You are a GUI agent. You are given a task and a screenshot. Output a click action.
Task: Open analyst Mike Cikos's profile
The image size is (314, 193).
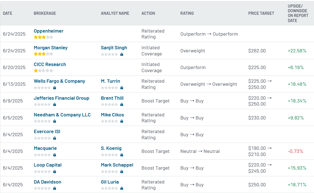coord(112,115)
